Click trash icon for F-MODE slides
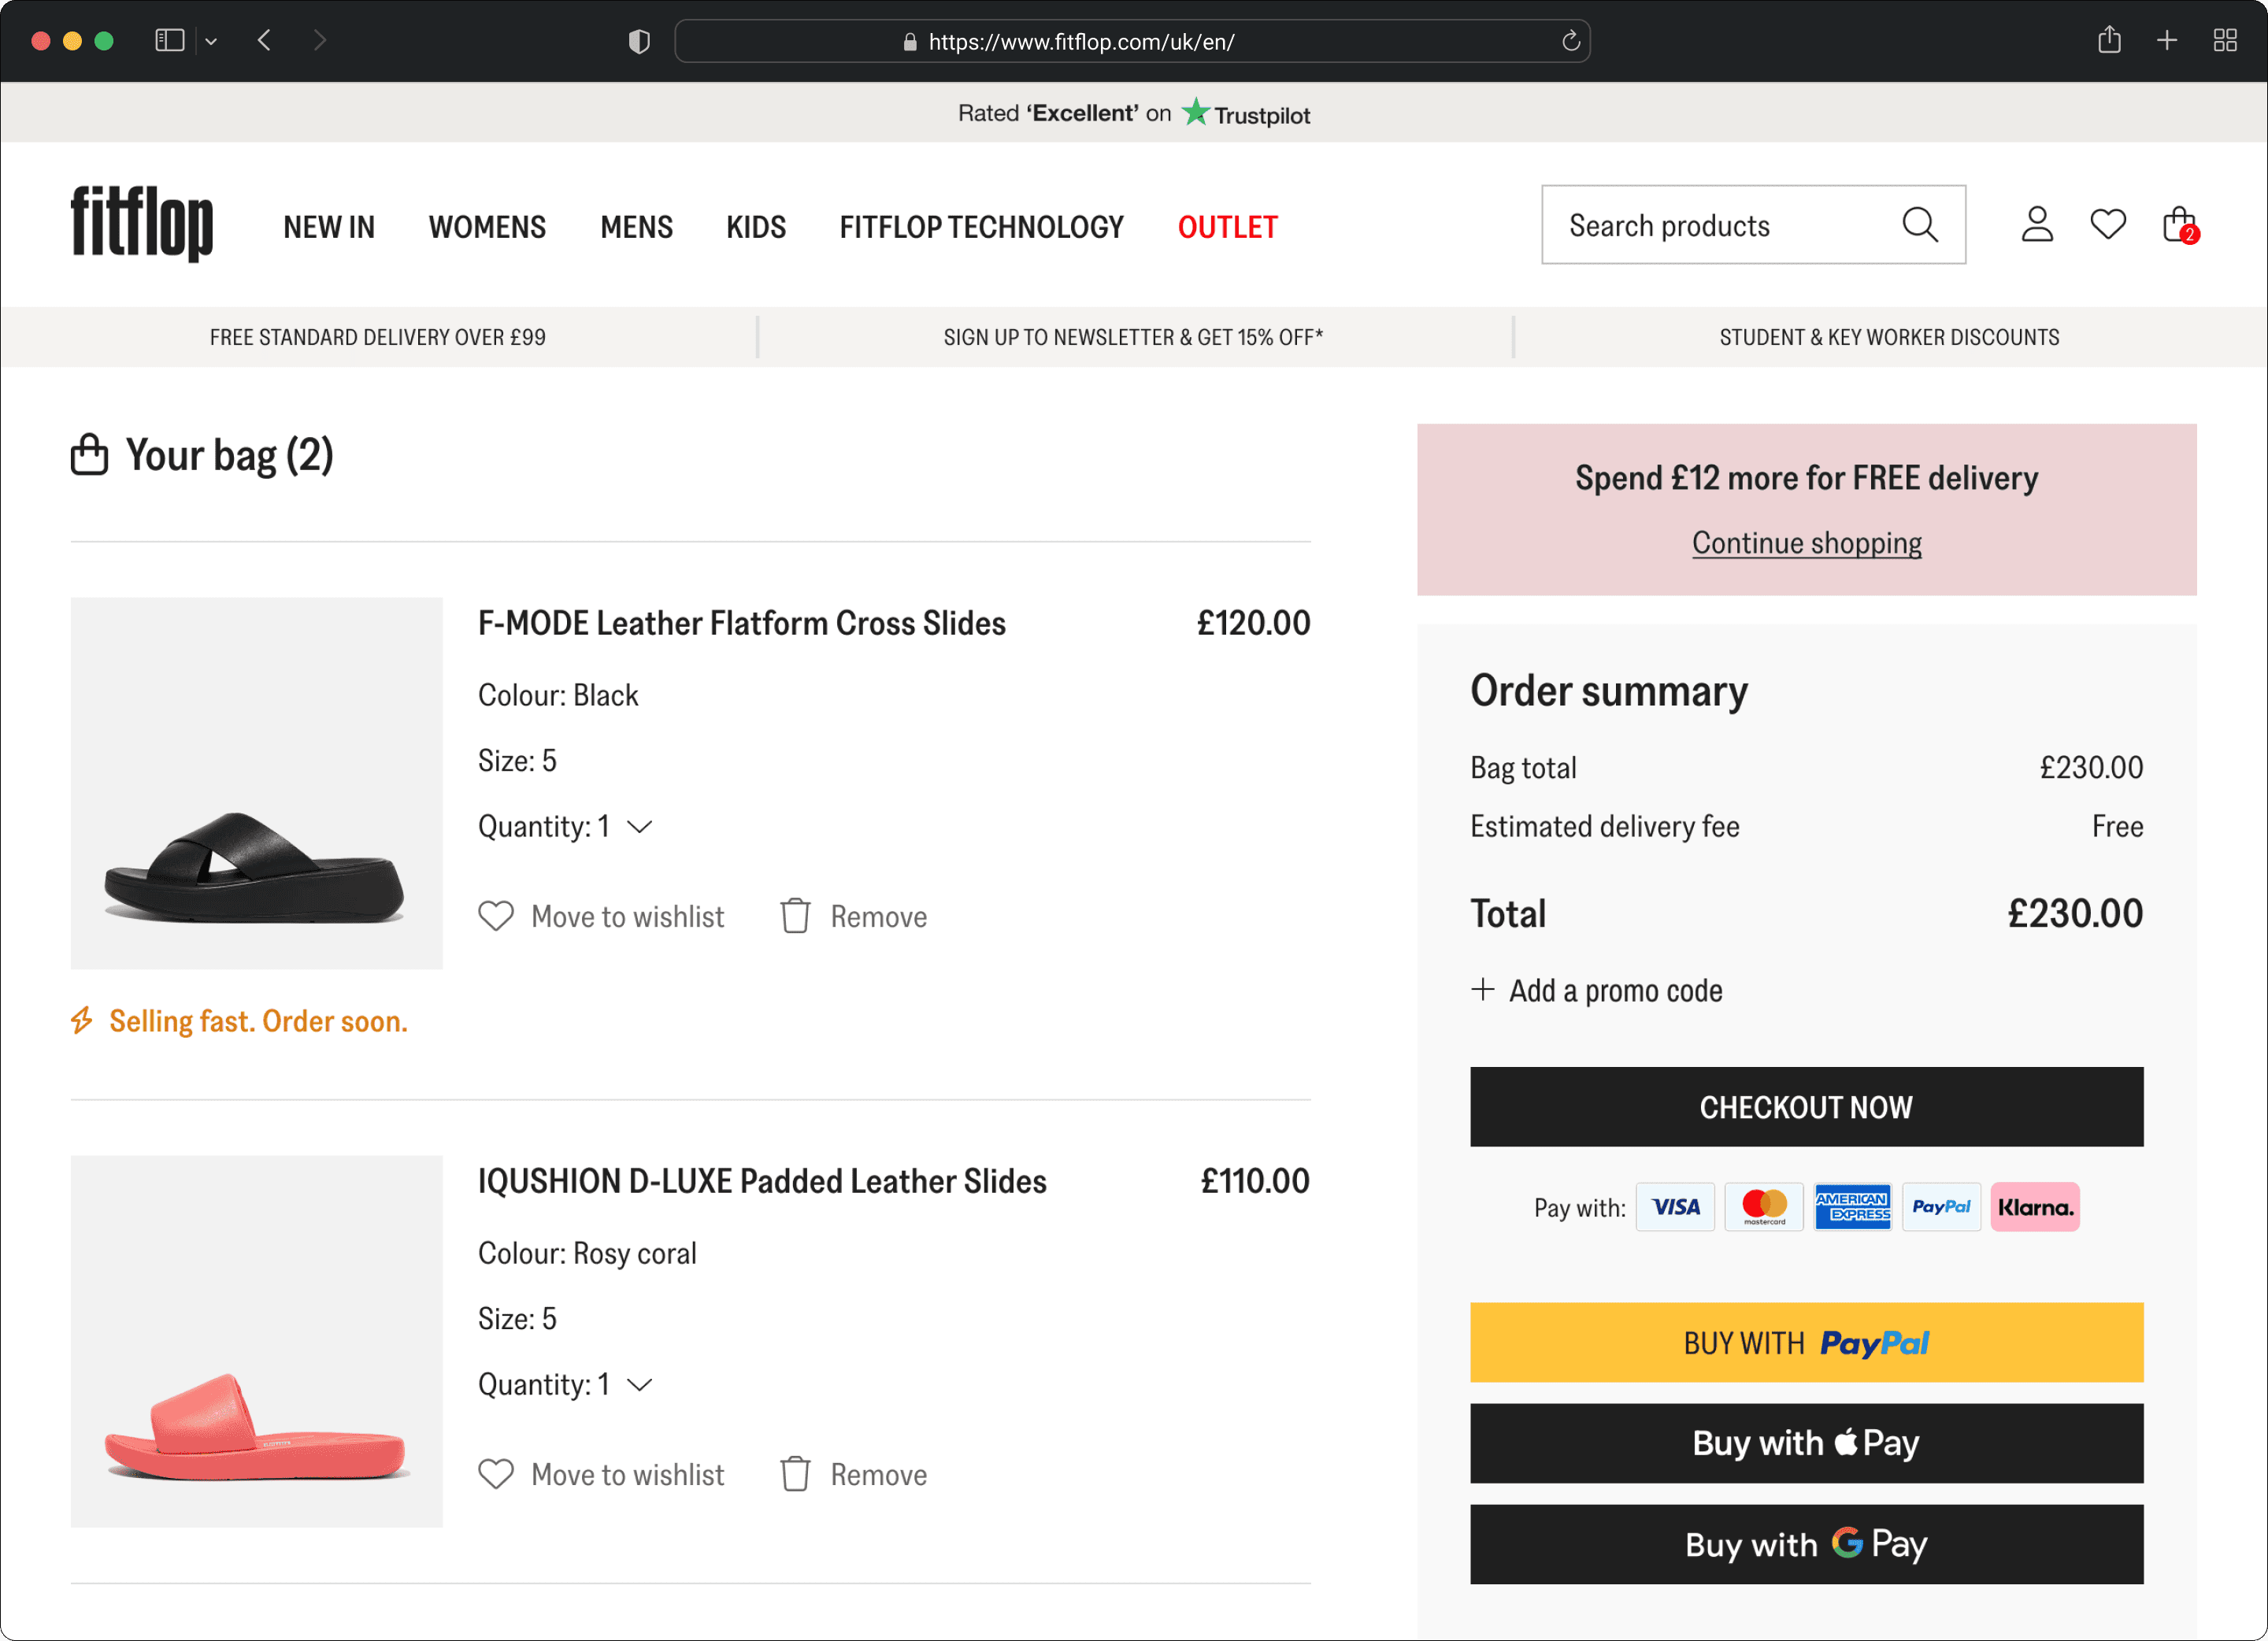Image resolution: width=2268 pixels, height=1641 pixels. click(x=795, y=916)
